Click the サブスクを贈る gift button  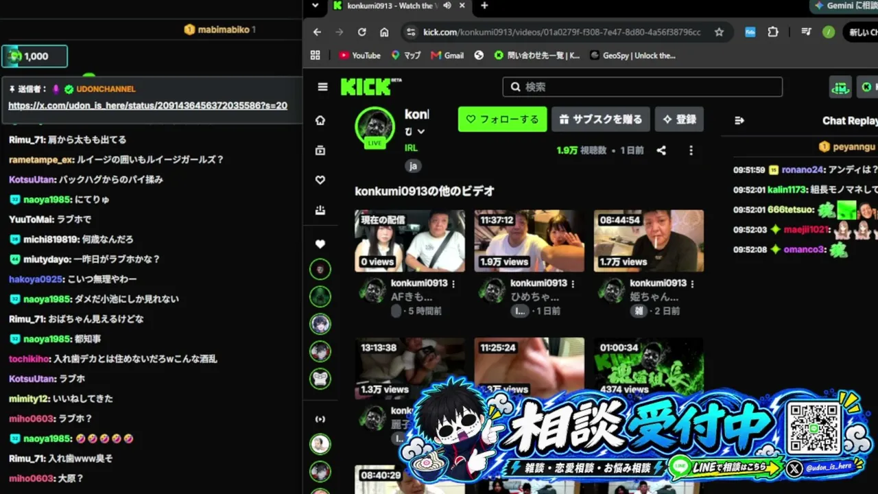601,119
